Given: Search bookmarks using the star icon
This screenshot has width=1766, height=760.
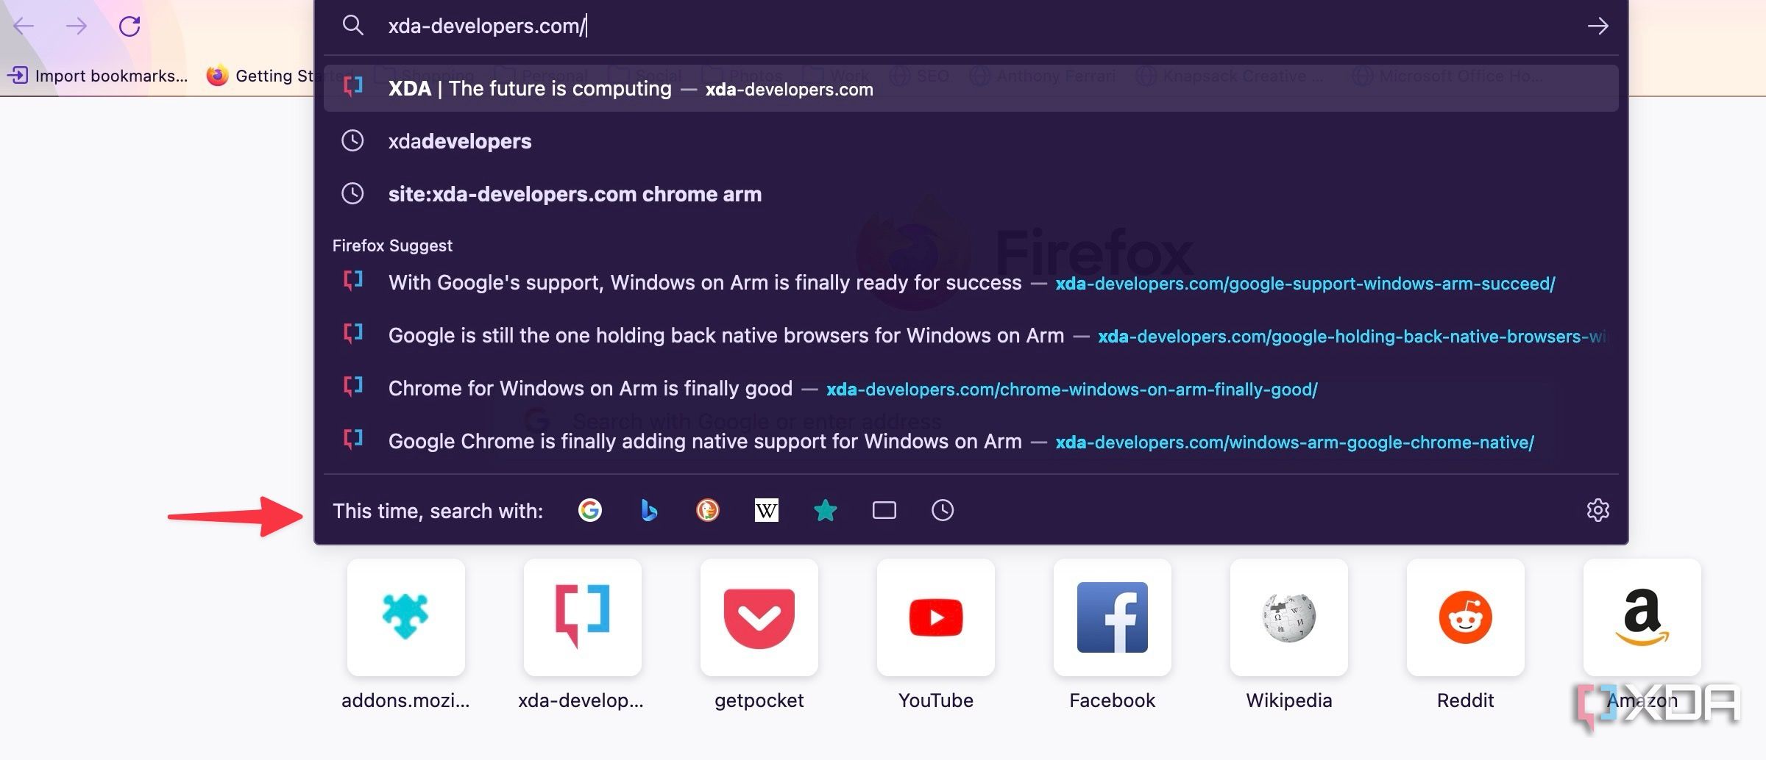Looking at the screenshot, I should coord(825,510).
